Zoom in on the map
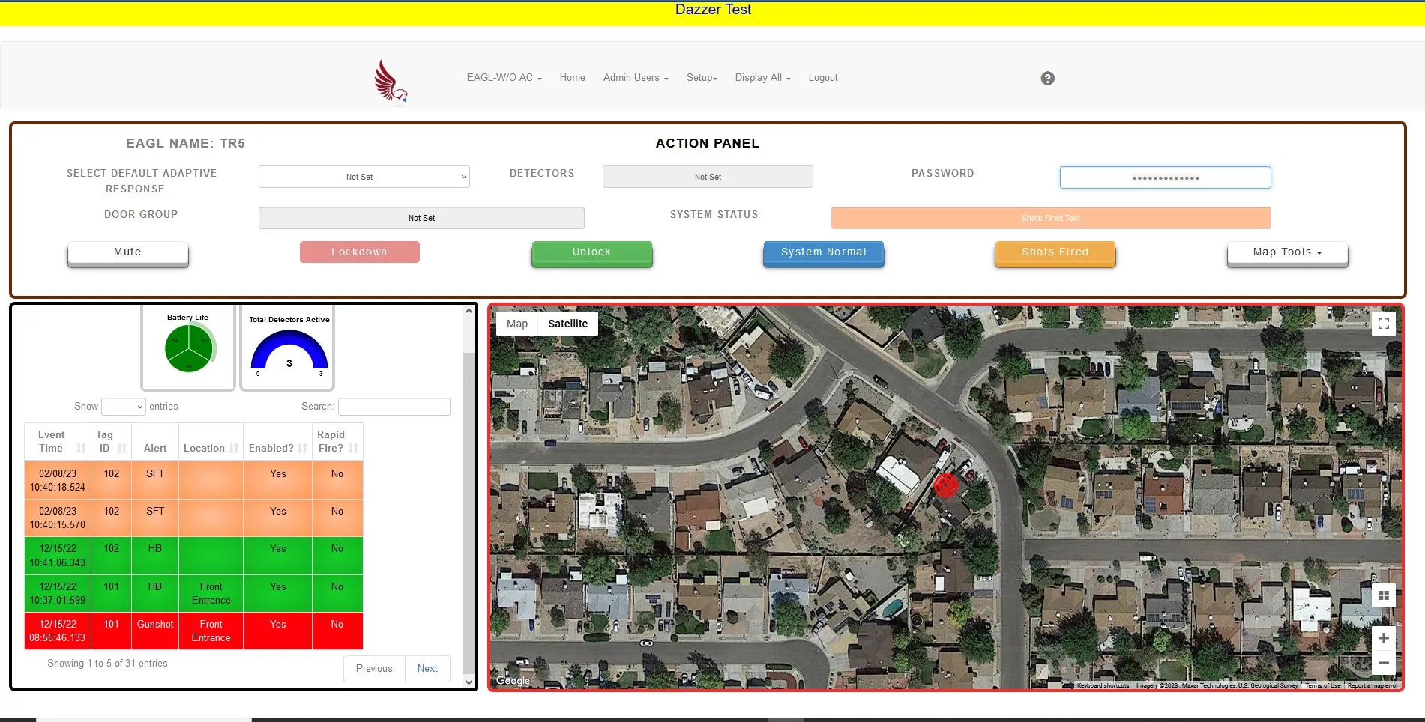This screenshot has height=722, width=1425. click(x=1383, y=638)
